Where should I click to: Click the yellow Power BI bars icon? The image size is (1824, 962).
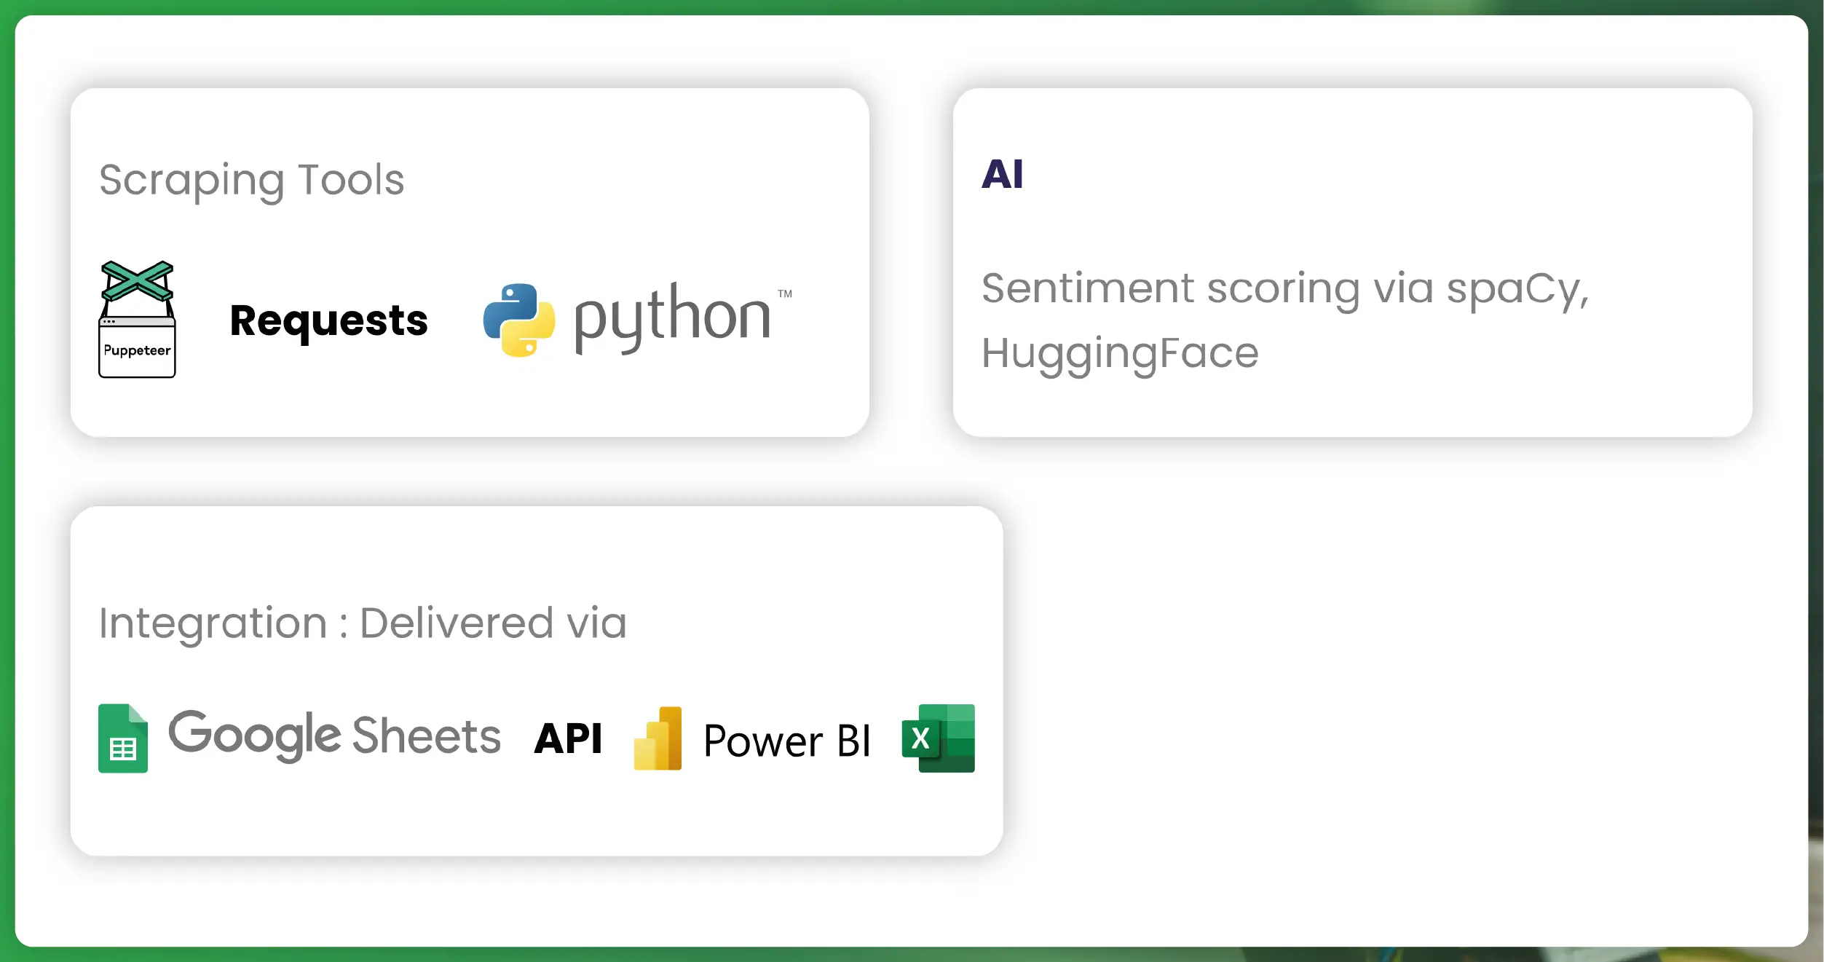658,738
